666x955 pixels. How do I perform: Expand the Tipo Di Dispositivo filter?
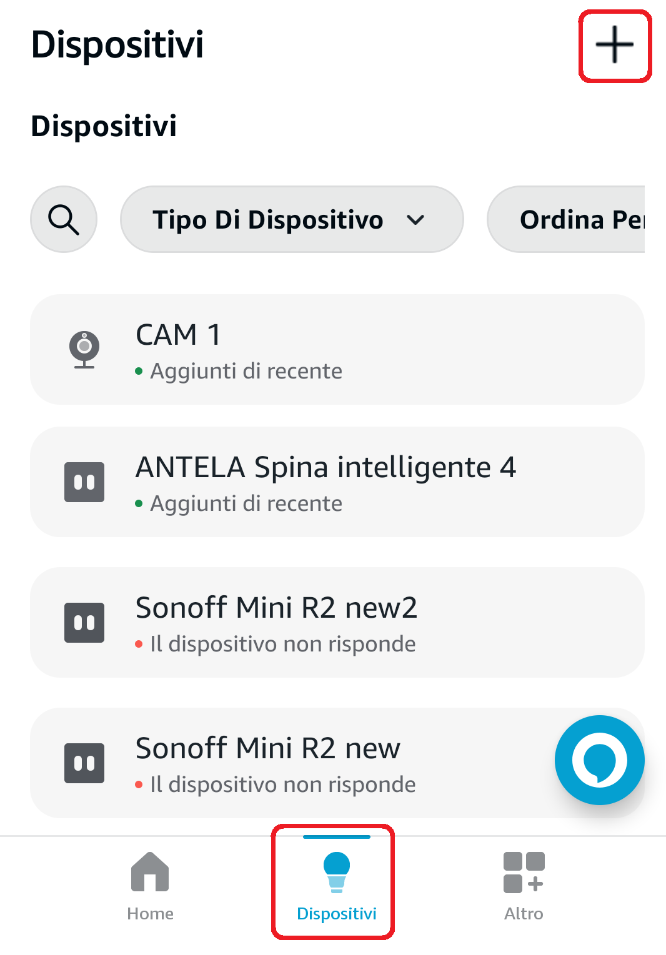point(269,219)
